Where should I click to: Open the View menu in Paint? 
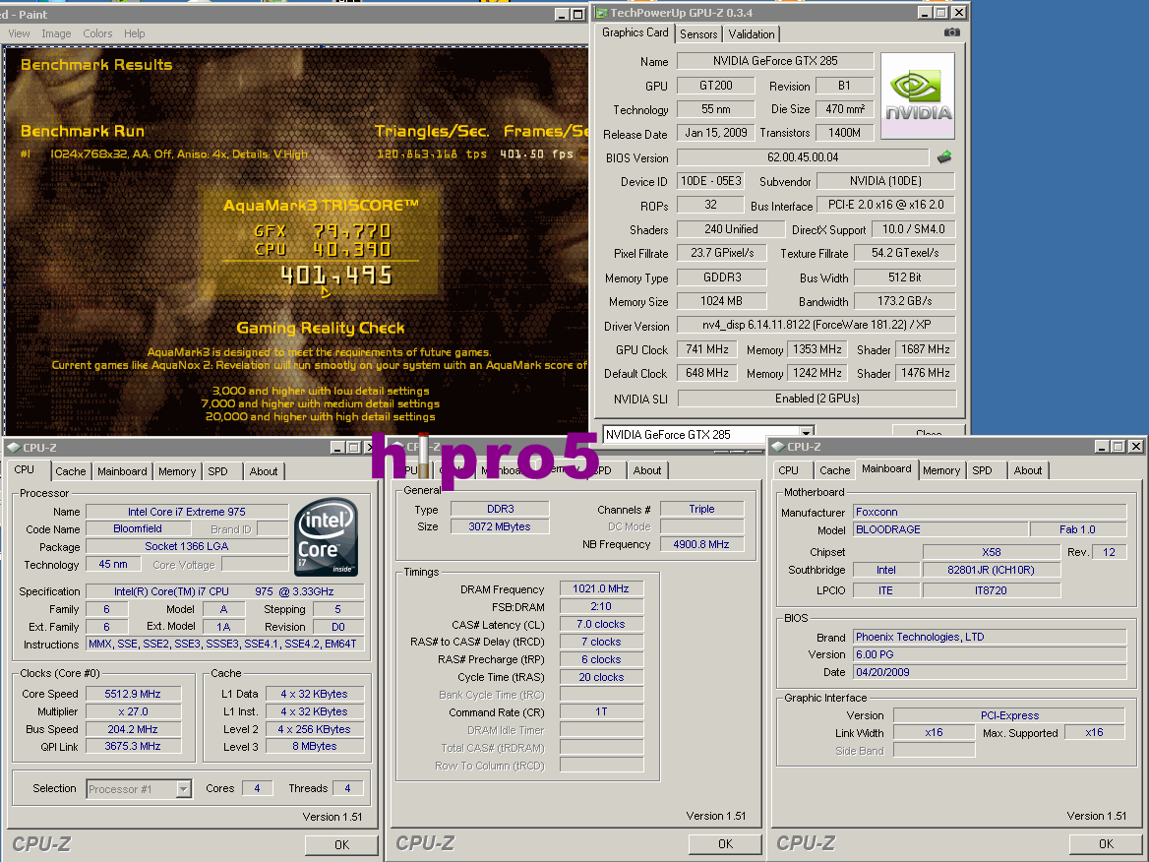point(19,33)
